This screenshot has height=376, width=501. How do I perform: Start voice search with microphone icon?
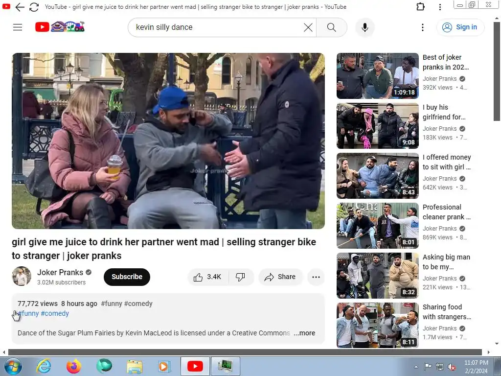point(364,27)
